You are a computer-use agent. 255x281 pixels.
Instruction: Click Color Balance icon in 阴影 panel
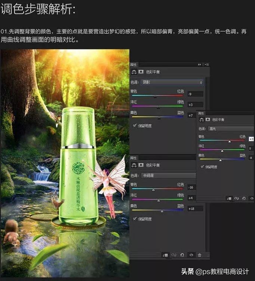[x=134, y=72]
